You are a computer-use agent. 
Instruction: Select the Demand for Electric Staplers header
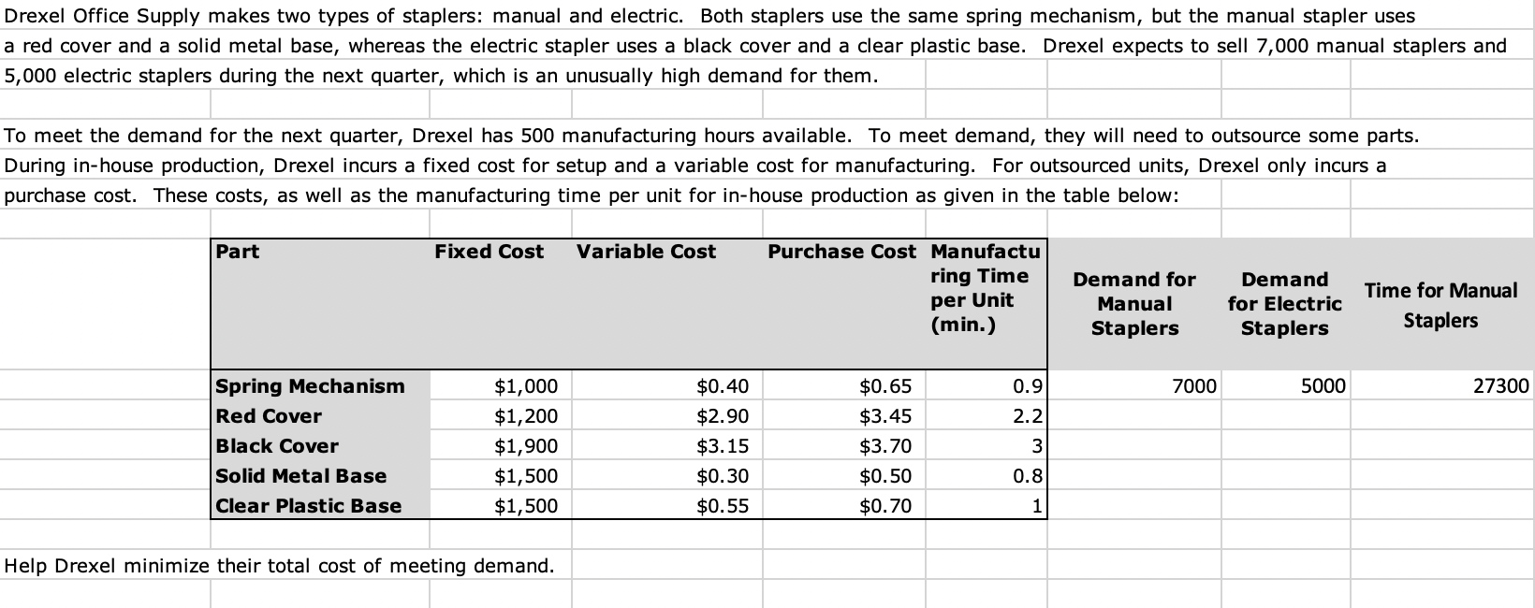1285,303
